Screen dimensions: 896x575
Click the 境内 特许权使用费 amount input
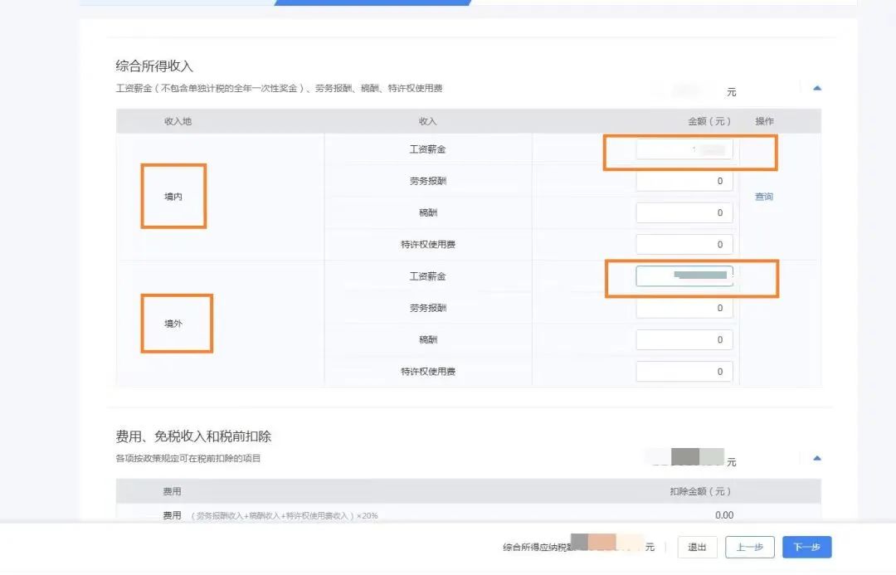click(x=684, y=245)
